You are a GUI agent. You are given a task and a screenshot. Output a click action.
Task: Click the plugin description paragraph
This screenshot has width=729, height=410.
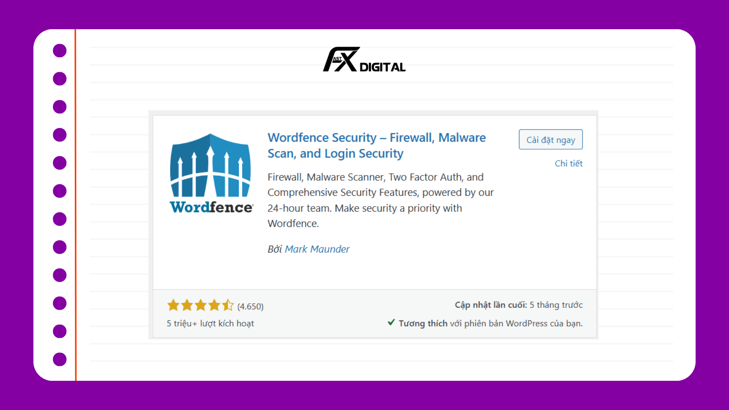[x=380, y=200]
